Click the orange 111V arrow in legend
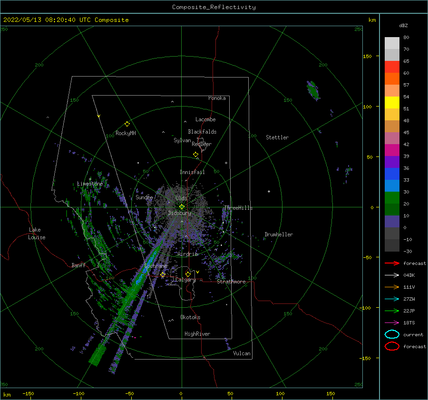This screenshot has width=428, height=400. tap(392, 287)
